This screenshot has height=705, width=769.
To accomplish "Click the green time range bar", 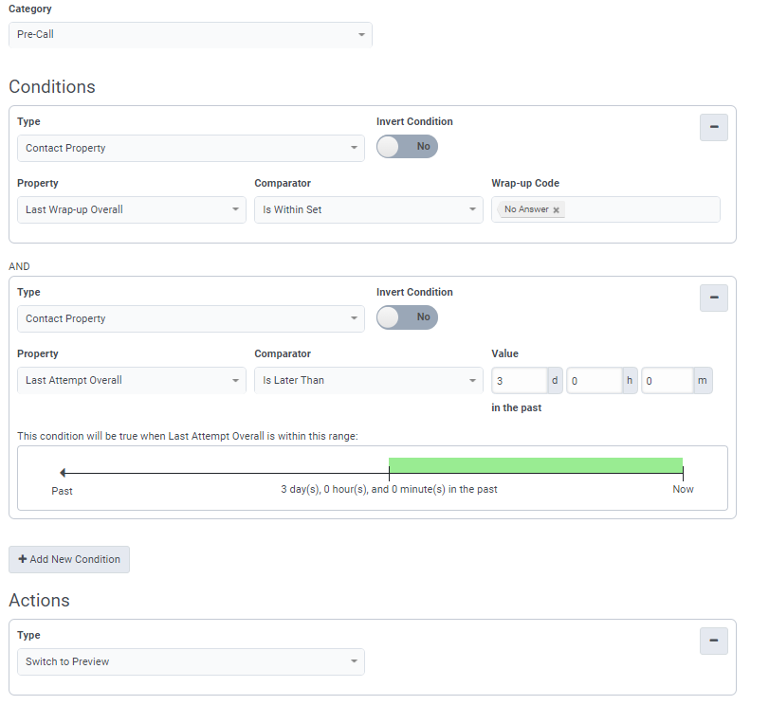I will 536,465.
